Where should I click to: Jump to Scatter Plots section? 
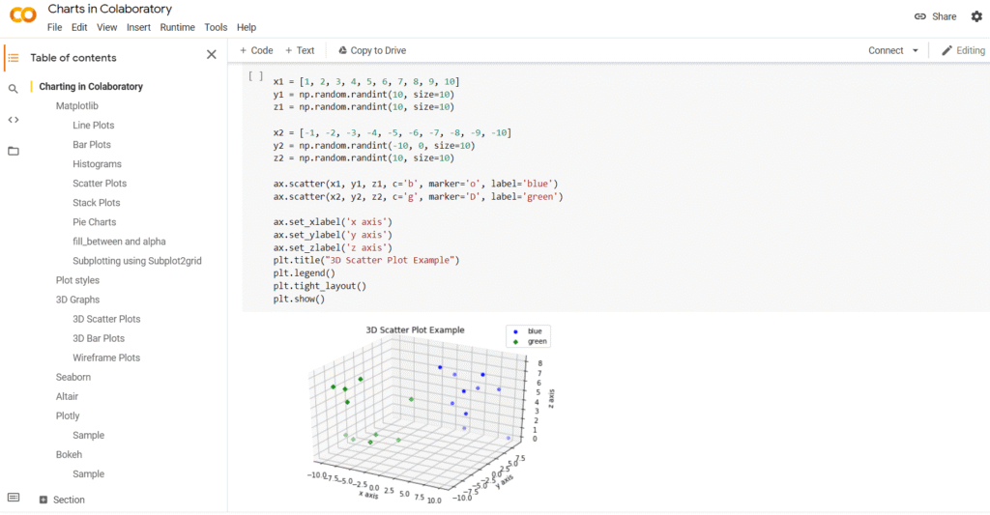(x=100, y=183)
